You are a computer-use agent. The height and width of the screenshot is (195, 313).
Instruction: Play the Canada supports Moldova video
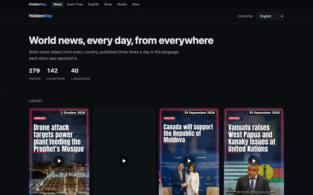pos(189,161)
